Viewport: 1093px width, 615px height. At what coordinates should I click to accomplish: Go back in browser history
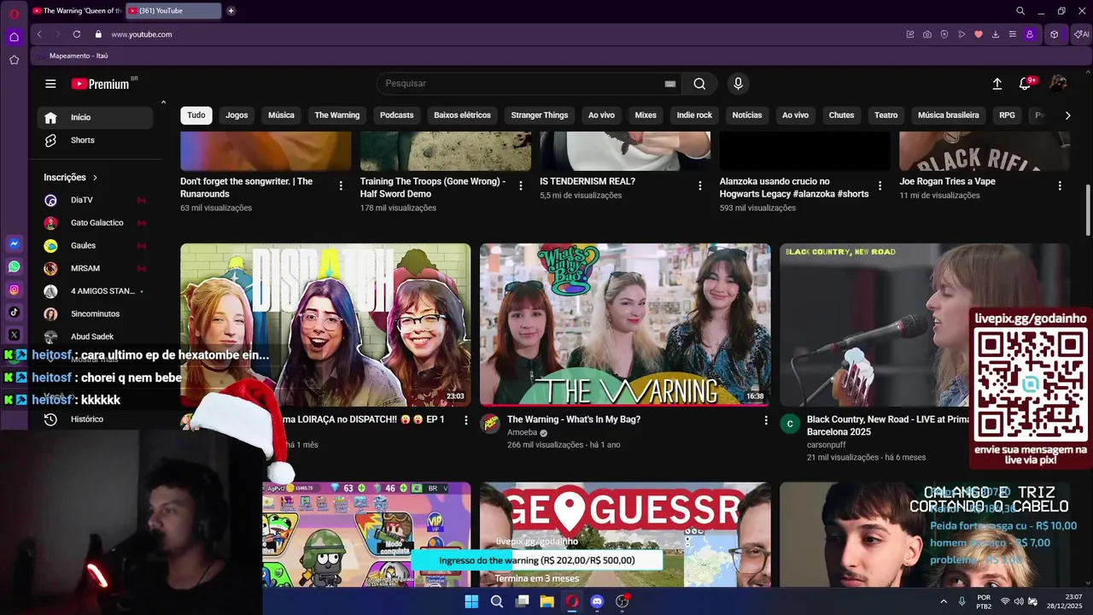click(39, 34)
